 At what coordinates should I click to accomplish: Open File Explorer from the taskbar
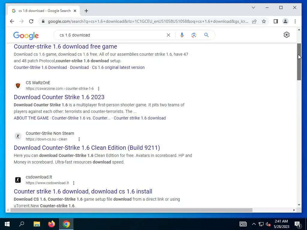(37, 224)
